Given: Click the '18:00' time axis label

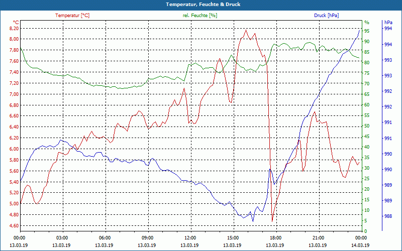Looking at the screenshot, I should coord(275,238).
